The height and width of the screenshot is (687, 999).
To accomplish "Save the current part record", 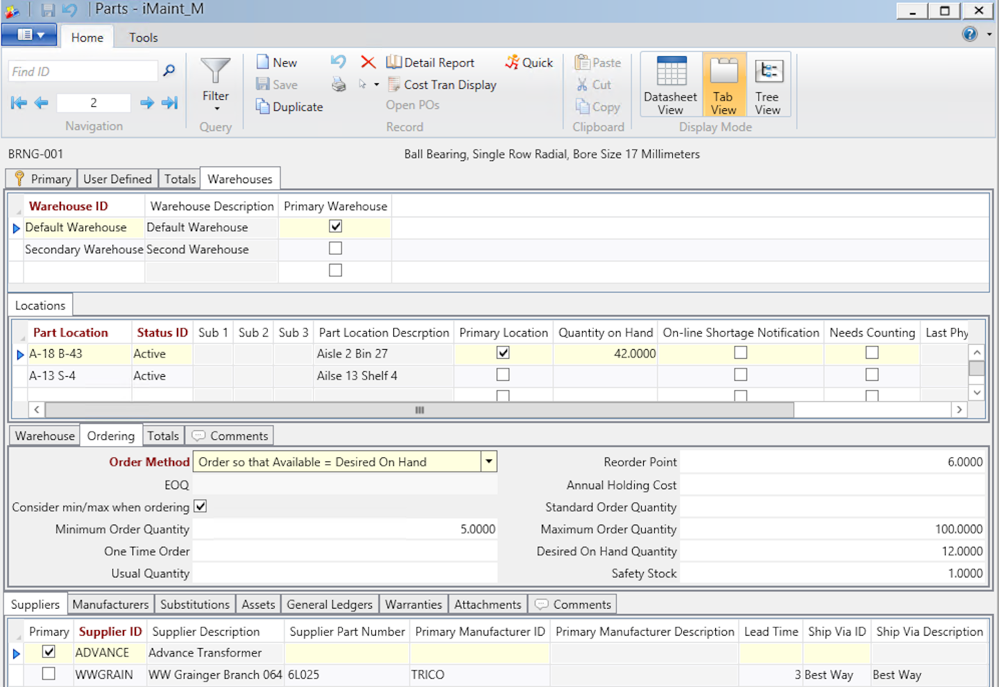I will (x=276, y=84).
